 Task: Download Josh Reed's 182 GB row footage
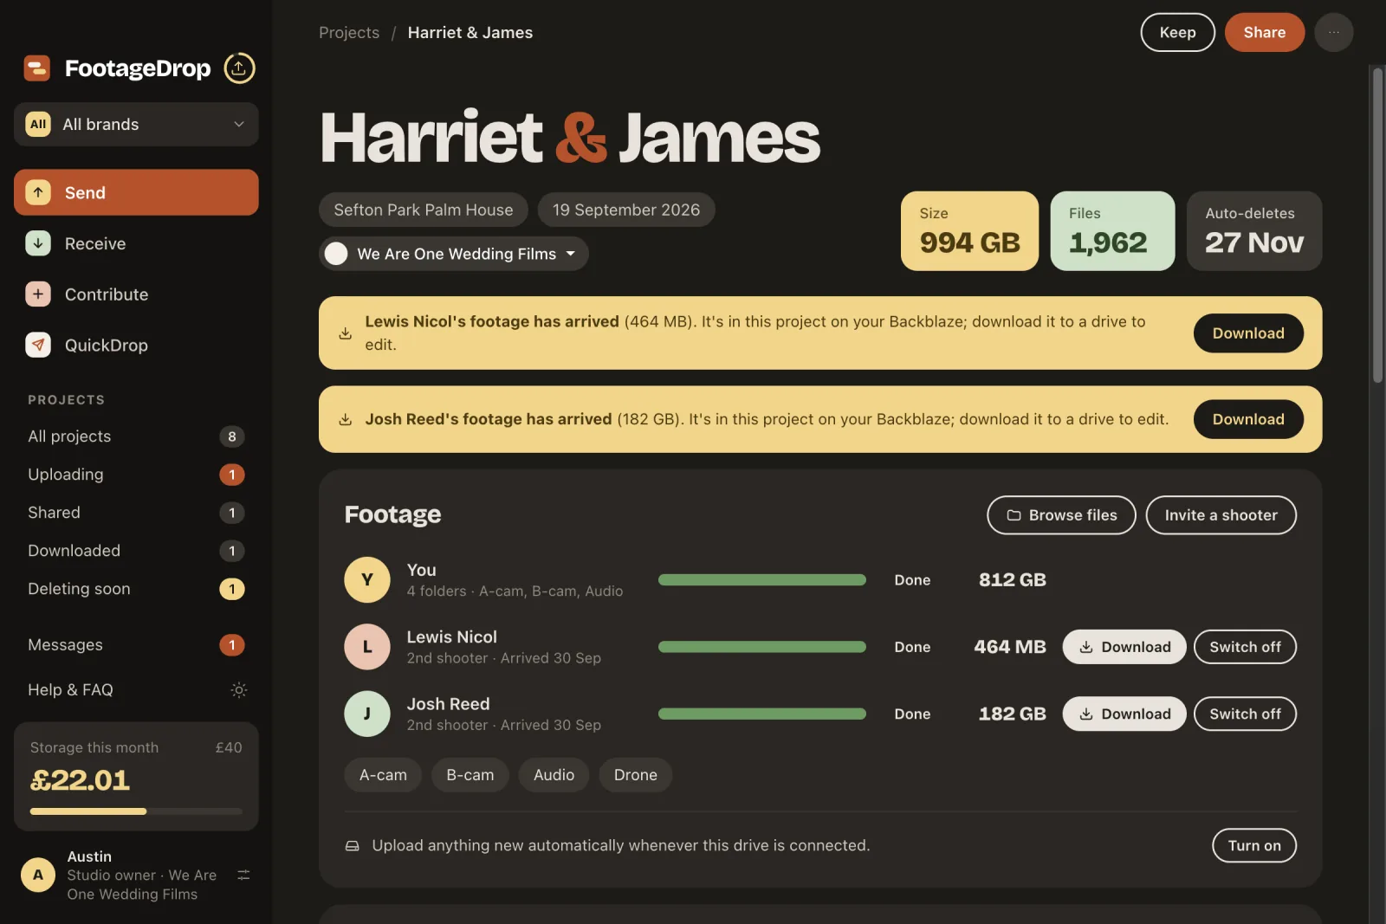(1124, 714)
